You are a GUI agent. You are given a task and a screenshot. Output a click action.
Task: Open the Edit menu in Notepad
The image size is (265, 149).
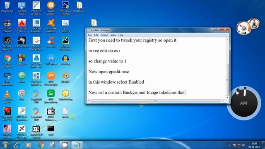[x=96, y=35]
